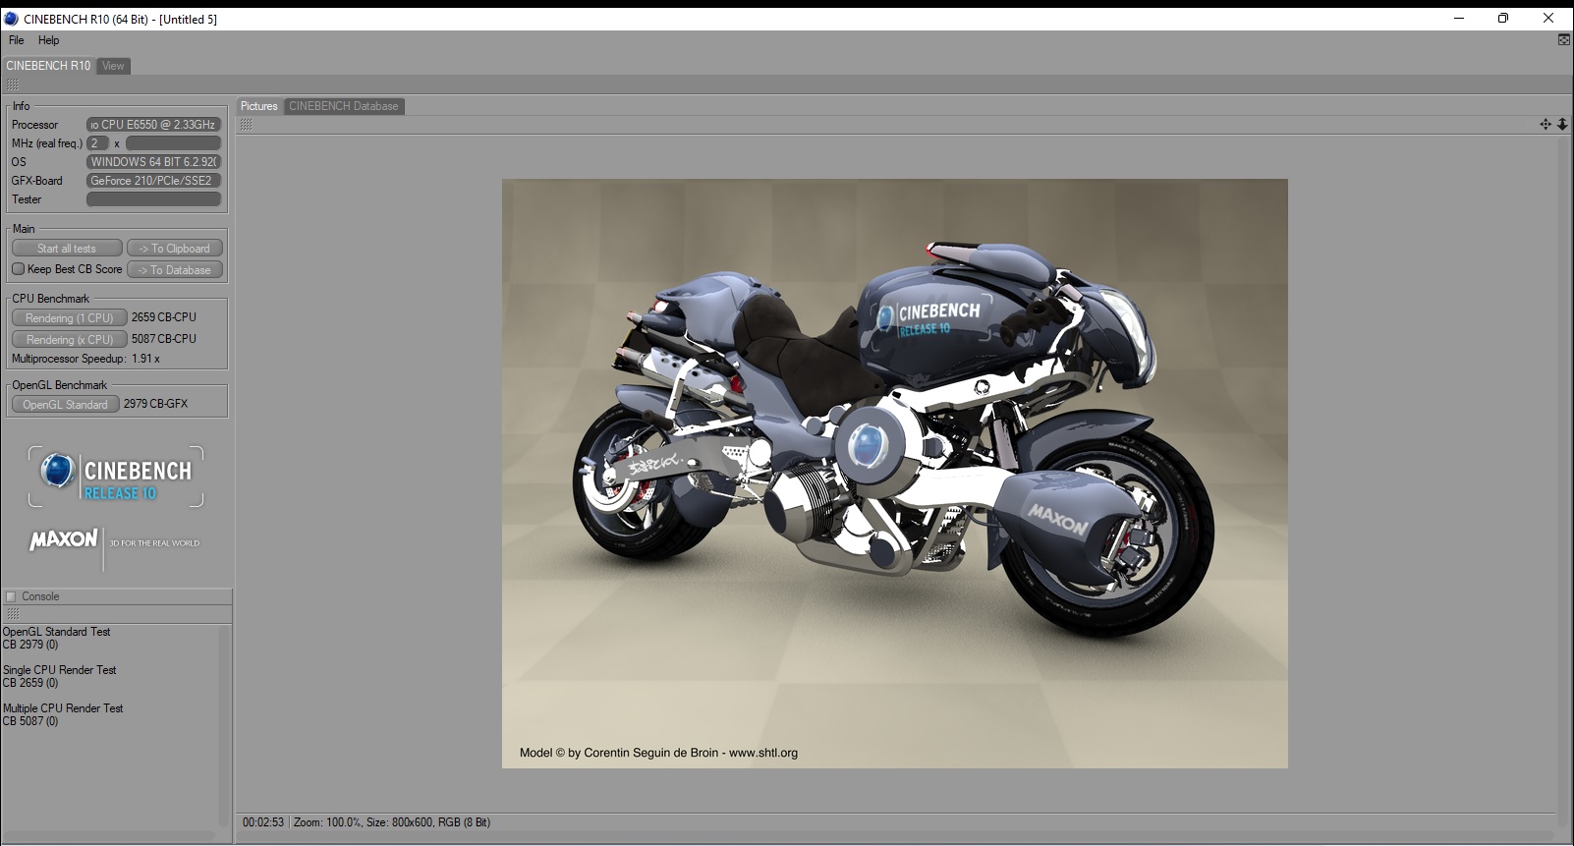Restore down the window
This screenshot has width=1574, height=846.
(1502, 18)
